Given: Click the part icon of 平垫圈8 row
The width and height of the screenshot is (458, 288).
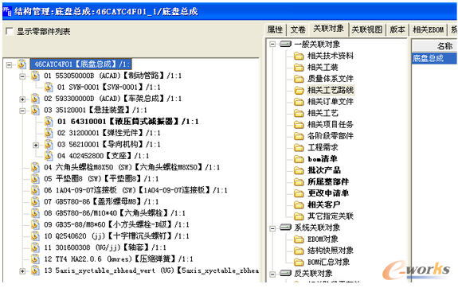Looking at the screenshot, I should tap(35, 178).
